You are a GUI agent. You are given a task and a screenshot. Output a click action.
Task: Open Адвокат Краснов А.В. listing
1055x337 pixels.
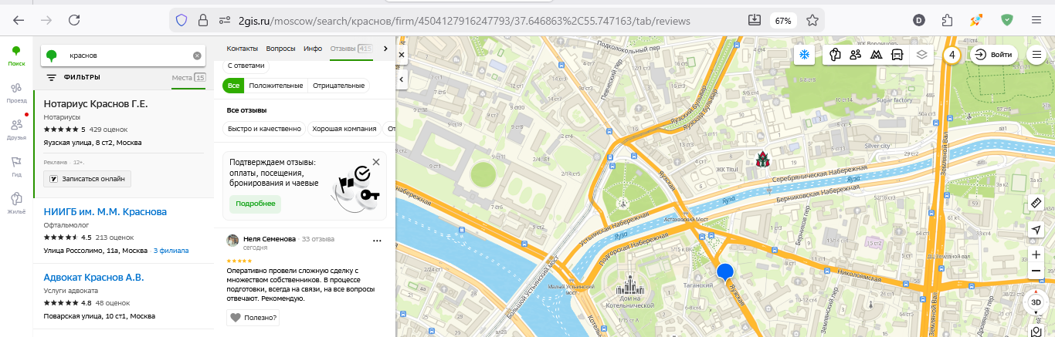pyautogui.click(x=94, y=277)
